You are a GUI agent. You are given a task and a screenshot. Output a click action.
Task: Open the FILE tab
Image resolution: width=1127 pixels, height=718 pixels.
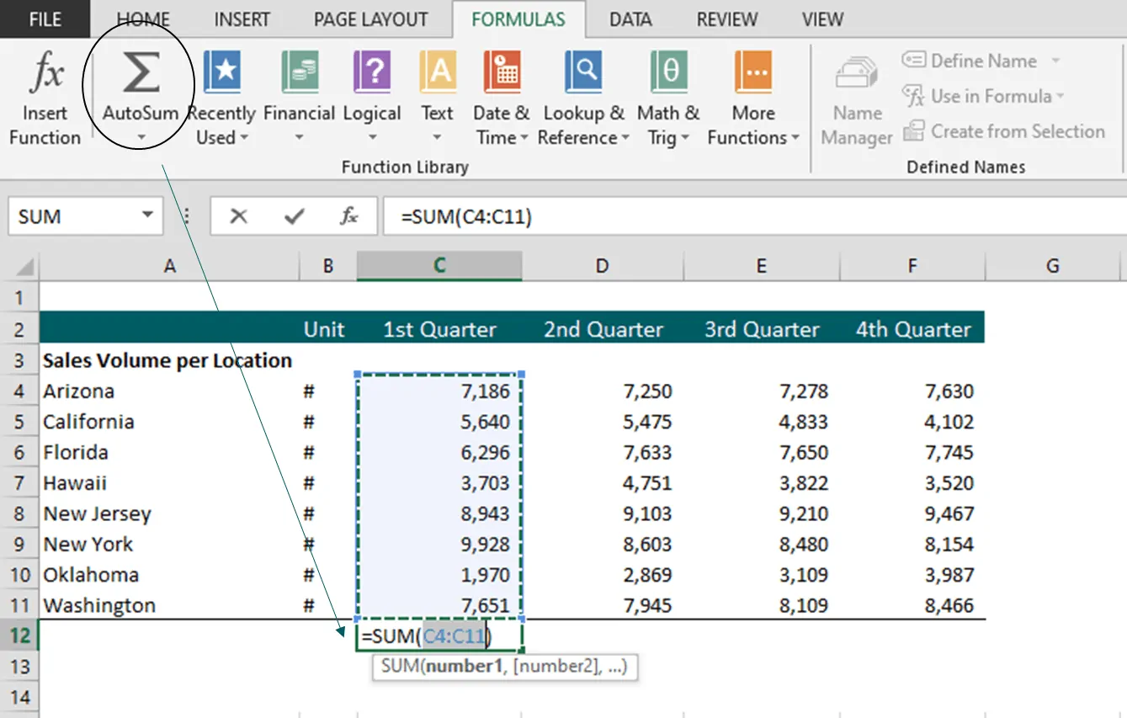tap(45, 19)
